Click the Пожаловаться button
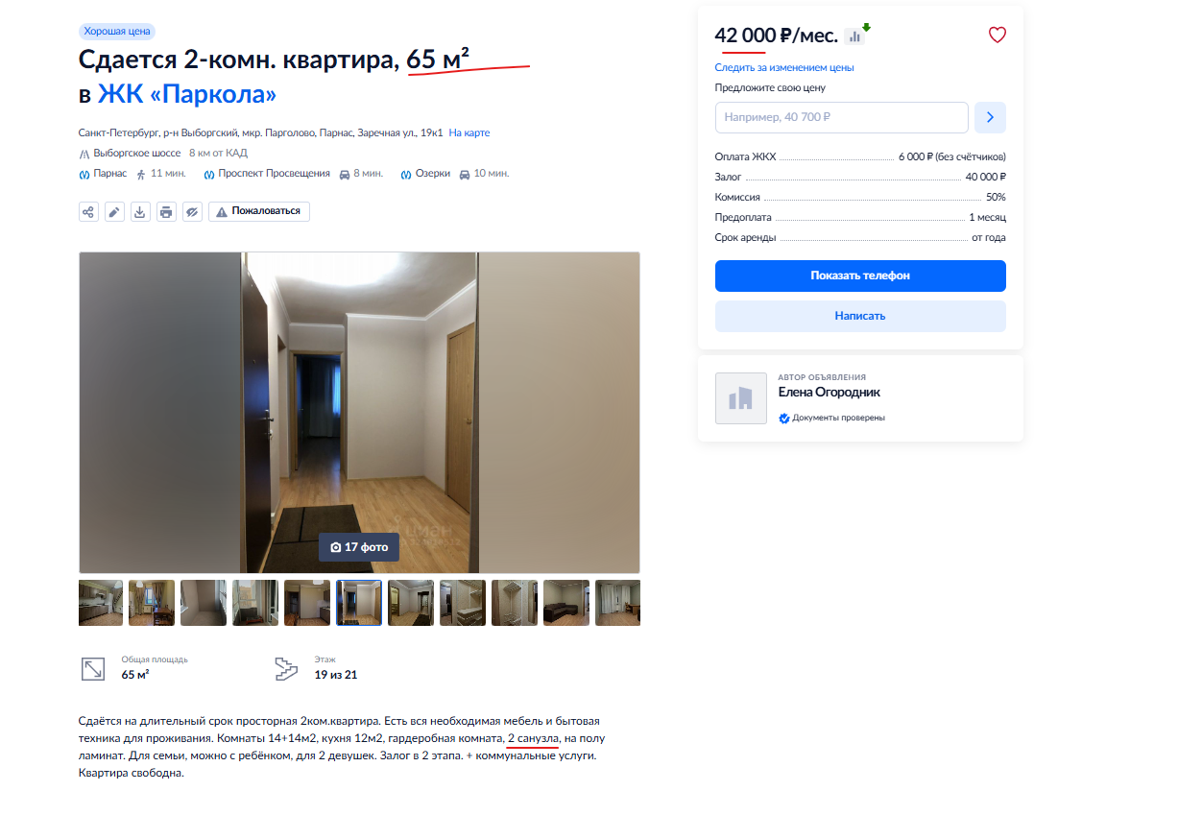 coord(259,211)
